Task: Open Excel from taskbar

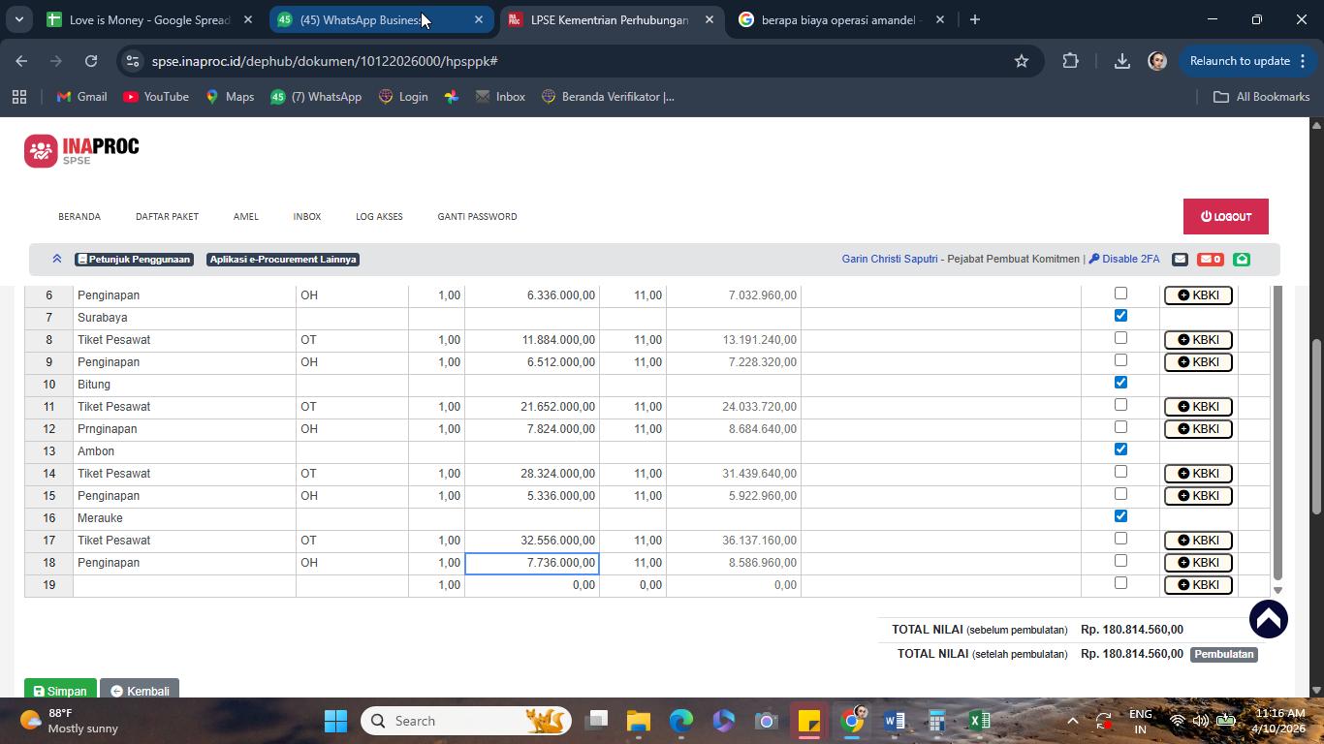Action: point(979,721)
